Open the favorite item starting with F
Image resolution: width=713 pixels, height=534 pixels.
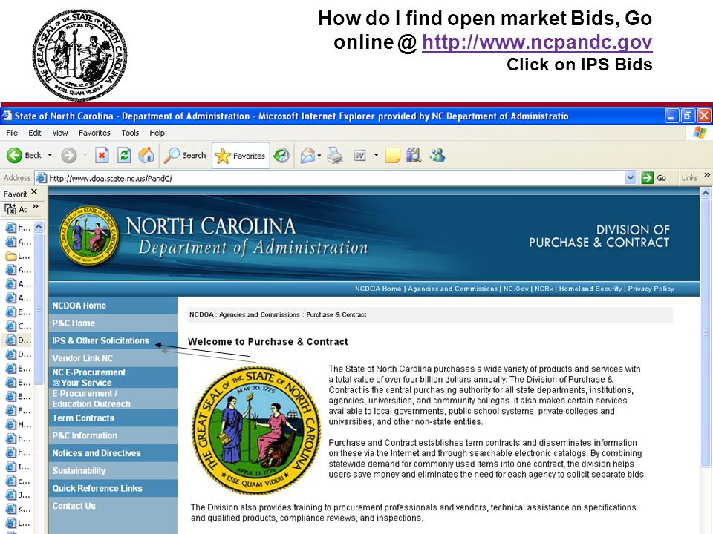[x=18, y=410]
